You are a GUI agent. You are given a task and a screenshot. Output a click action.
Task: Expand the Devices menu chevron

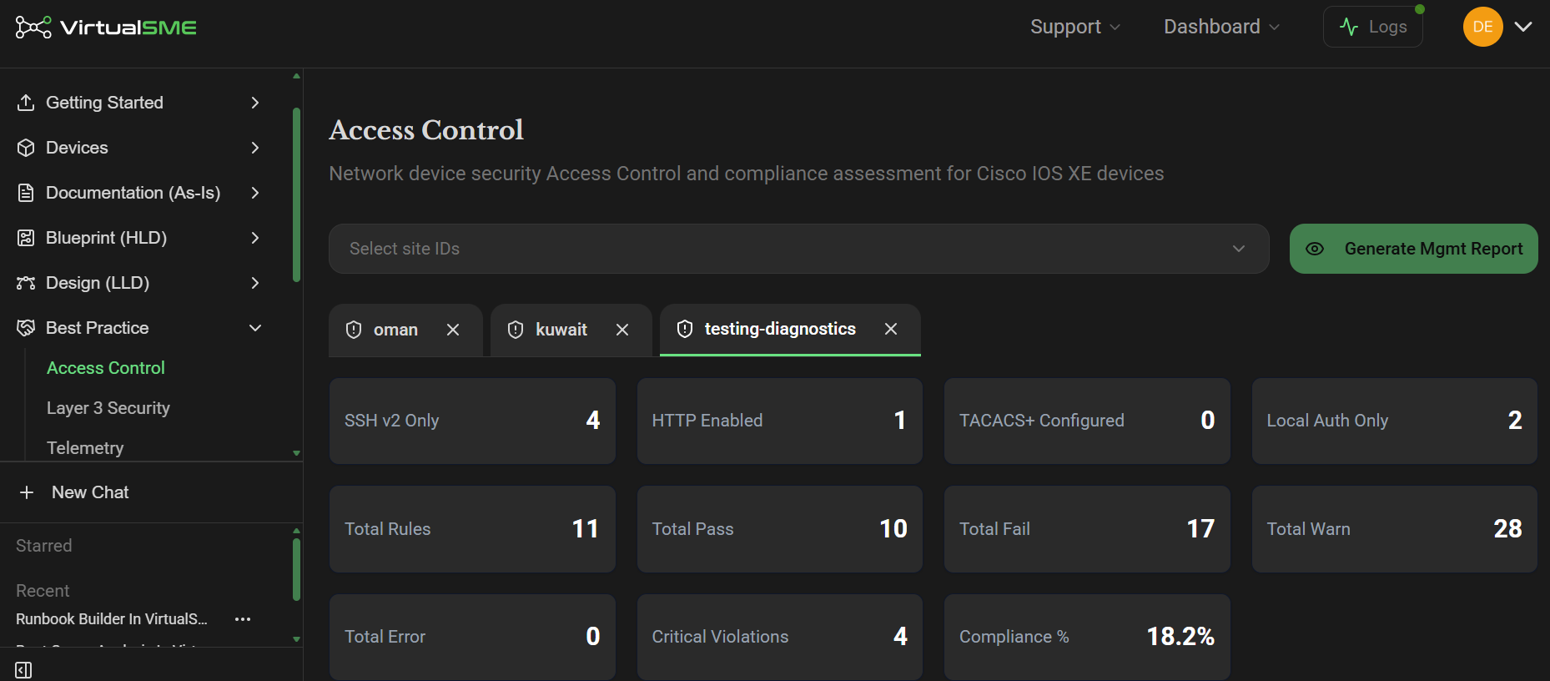(x=255, y=148)
